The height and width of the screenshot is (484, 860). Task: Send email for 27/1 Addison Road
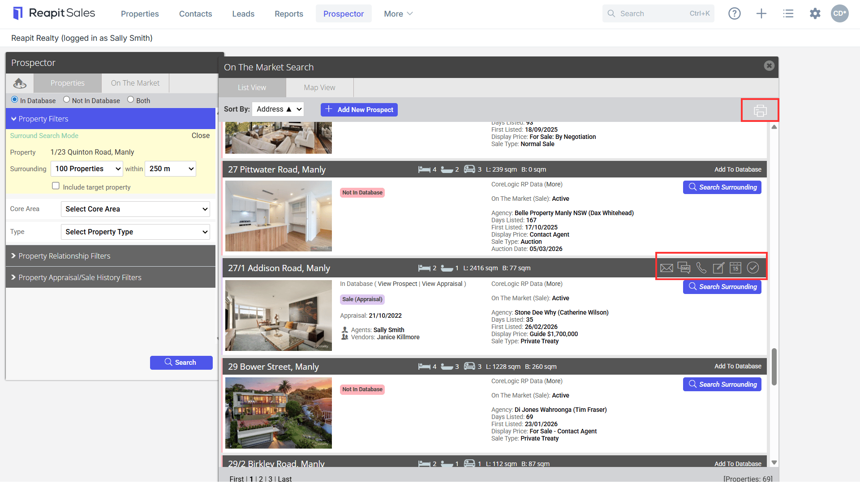[x=666, y=268]
